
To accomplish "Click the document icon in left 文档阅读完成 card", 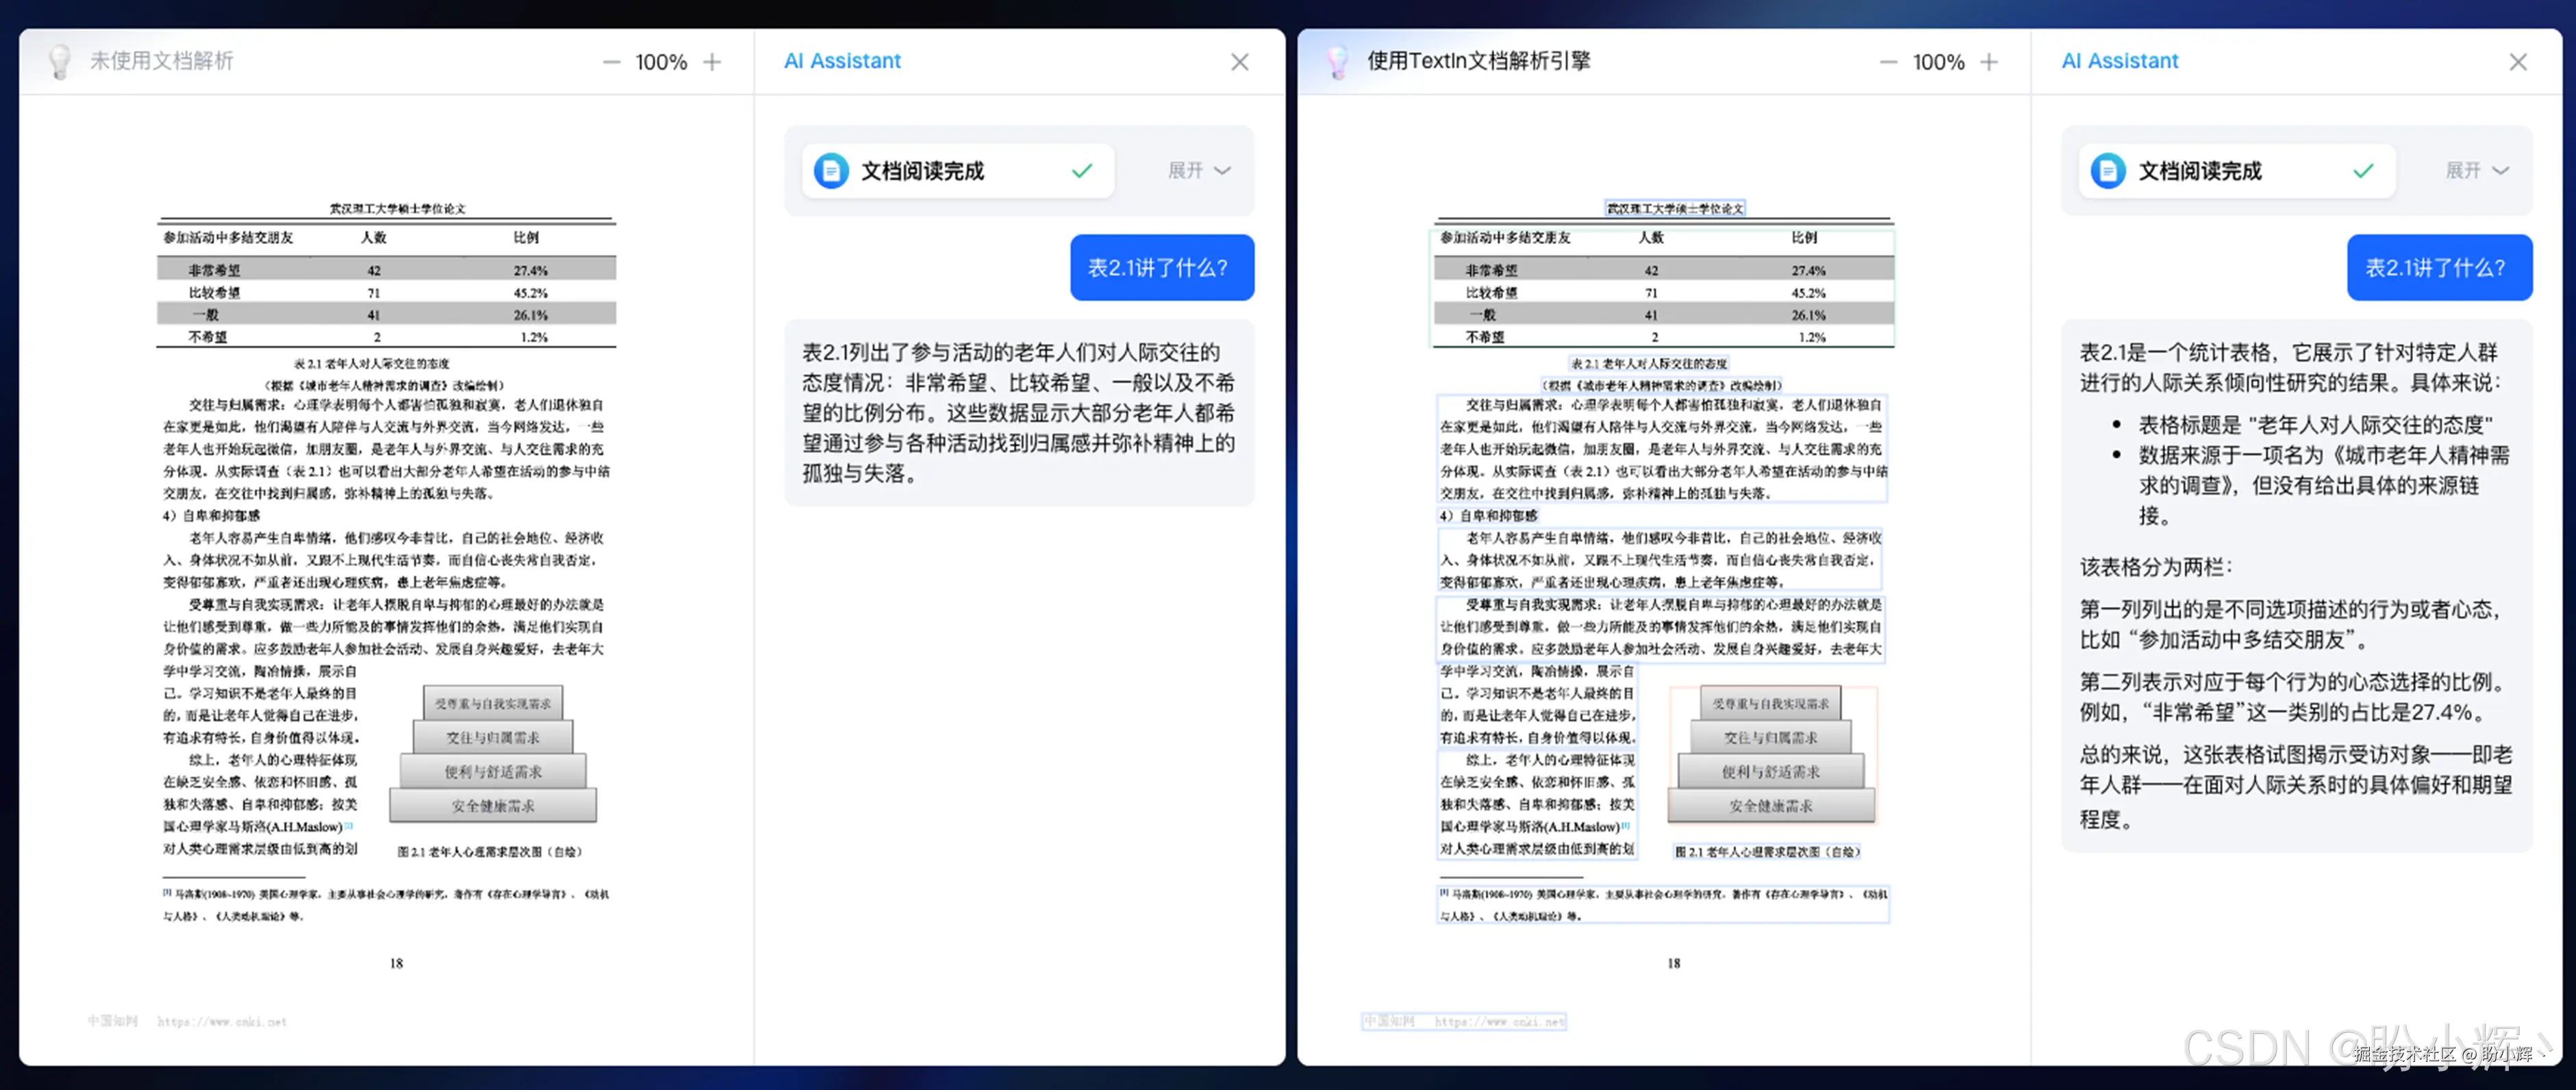I will [831, 171].
